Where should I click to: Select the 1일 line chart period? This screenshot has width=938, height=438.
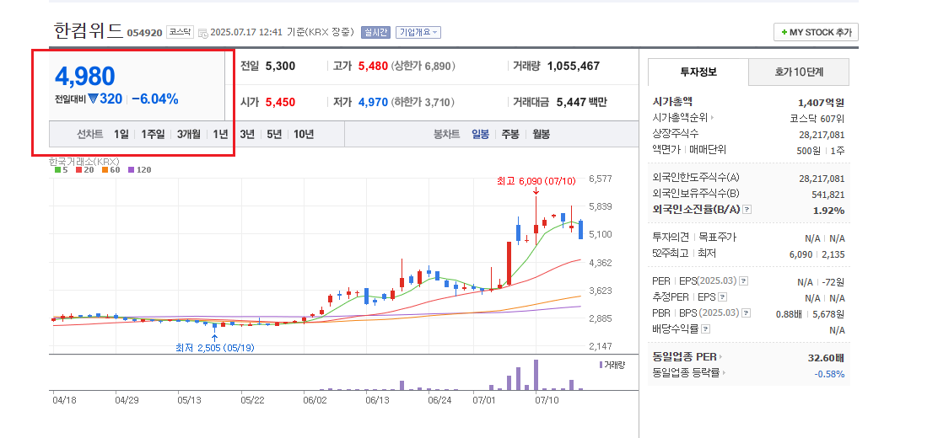coord(121,135)
